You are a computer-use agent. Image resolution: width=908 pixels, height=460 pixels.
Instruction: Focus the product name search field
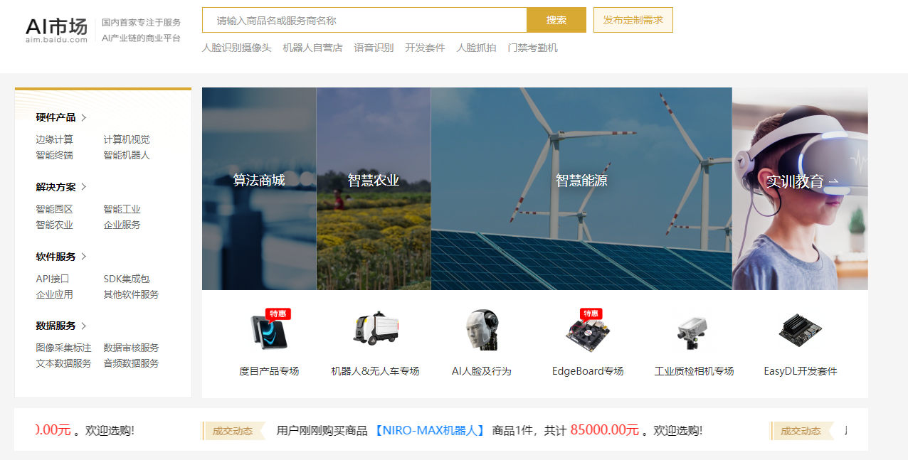coord(364,21)
